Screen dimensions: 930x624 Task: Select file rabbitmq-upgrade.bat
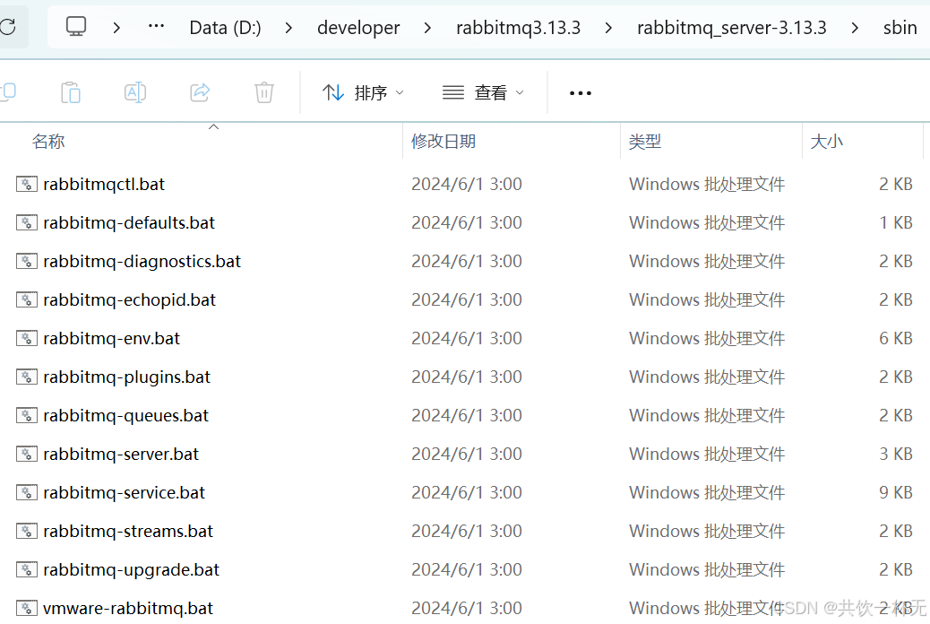click(x=131, y=570)
